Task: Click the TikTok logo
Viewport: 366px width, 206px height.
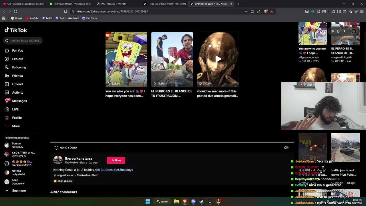Action: point(16,30)
